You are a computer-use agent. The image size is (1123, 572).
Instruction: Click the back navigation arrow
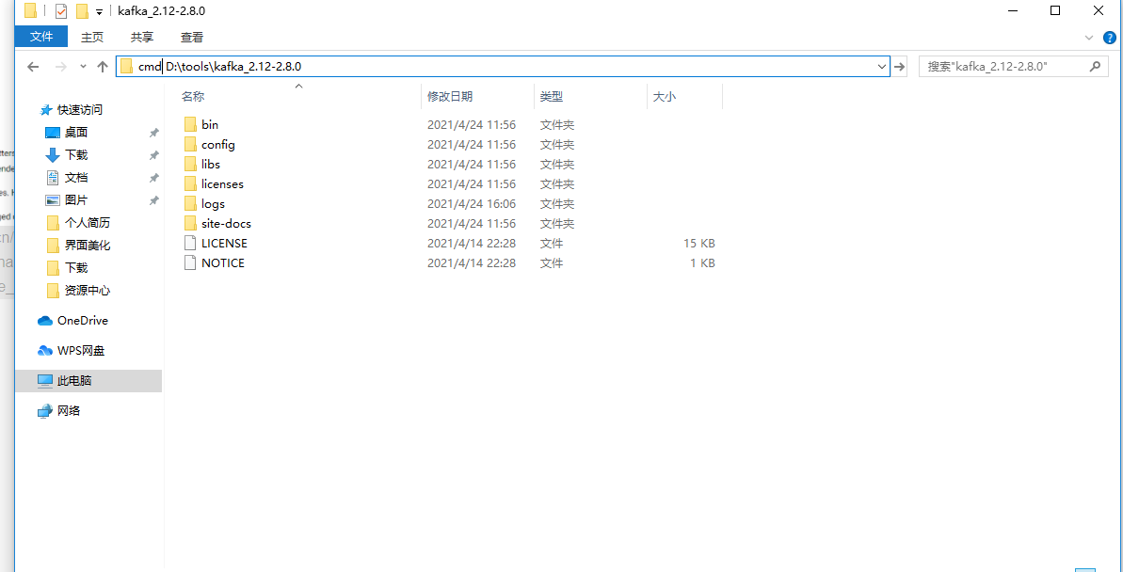click(x=33, y=67)
